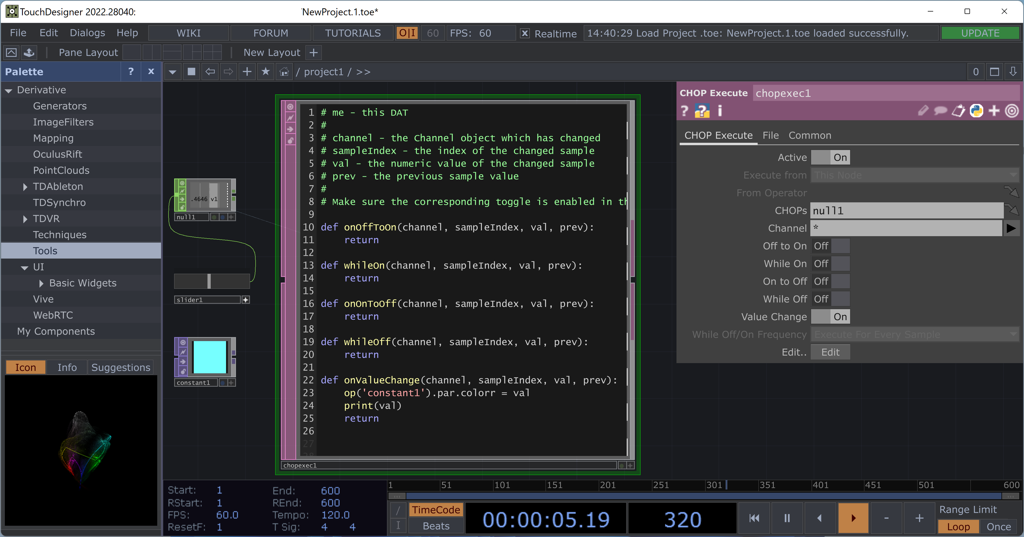Screen dimensions: 1024x537
Task: Click the comment bubble icon in parameter header
Action: (940, 111)
